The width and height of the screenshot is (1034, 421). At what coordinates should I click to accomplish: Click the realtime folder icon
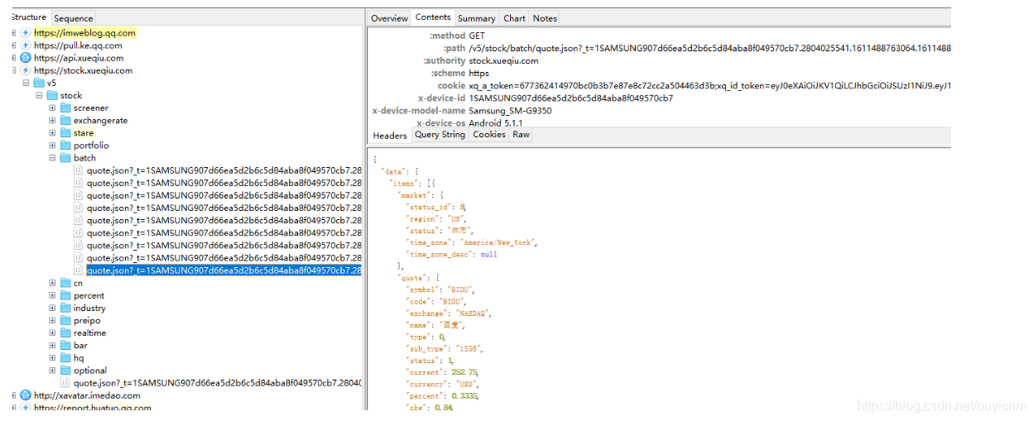[x=65, y=332]
